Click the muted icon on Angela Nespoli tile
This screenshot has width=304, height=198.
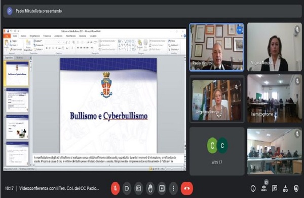click(297, 29)
